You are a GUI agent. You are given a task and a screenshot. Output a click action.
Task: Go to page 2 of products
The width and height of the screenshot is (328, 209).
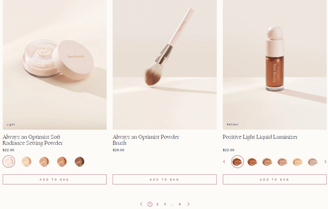pos(157,204)
